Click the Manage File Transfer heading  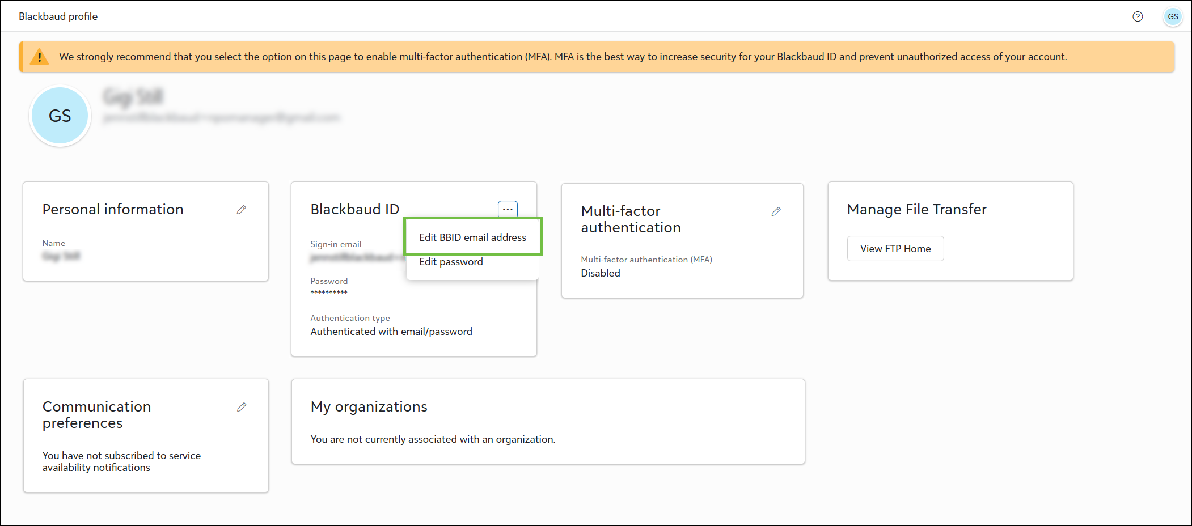(916, 209)
